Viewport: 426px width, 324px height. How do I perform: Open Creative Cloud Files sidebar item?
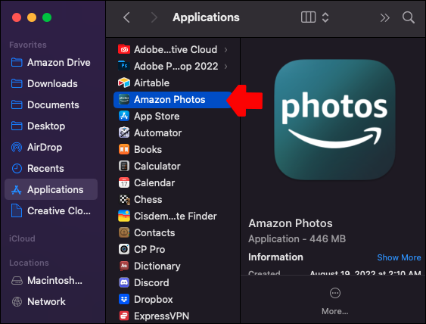51,211
